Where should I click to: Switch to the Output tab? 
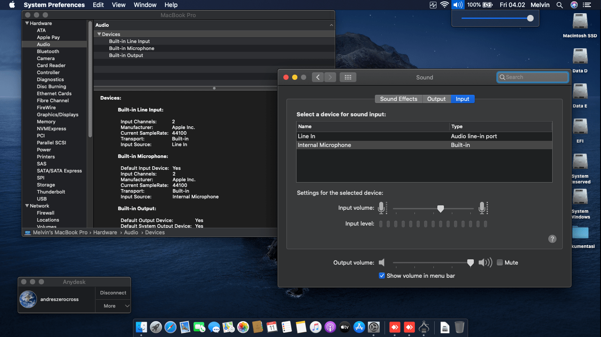click(436, 99)
